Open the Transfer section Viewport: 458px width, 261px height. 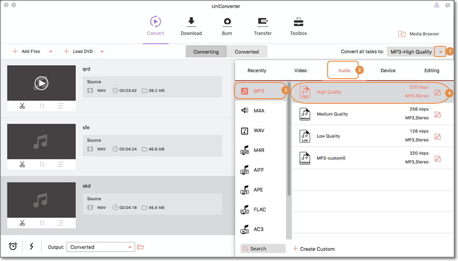tap(262, 26)
